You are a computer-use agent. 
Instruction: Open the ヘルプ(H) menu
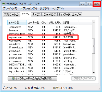58,8
